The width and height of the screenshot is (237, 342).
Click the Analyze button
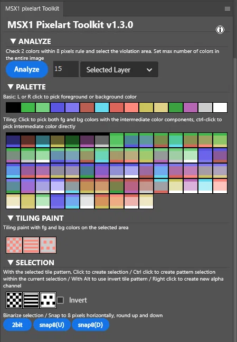[x=27, y=69]
